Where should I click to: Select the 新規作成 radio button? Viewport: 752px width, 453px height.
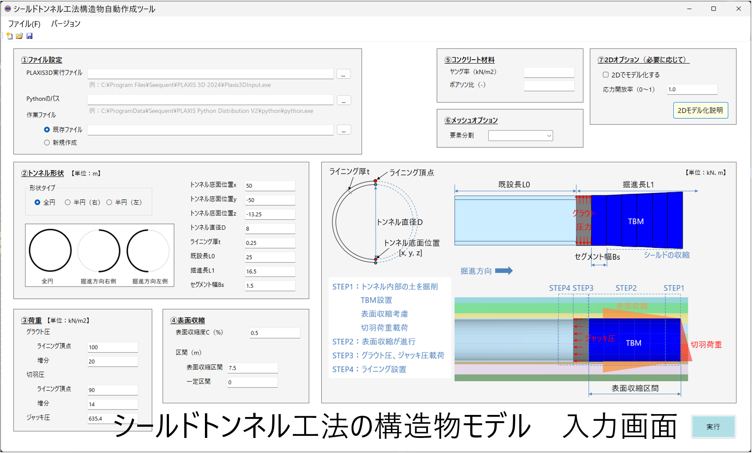pyautogui.click(x=47, y=143)
